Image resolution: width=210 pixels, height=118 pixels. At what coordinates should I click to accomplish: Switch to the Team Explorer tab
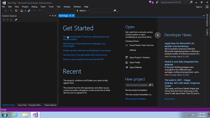point(51,105)
